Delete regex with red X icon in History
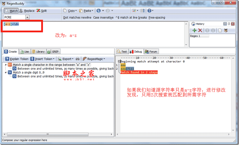Viewport: 239px width, 145px height. click(200, 30)
